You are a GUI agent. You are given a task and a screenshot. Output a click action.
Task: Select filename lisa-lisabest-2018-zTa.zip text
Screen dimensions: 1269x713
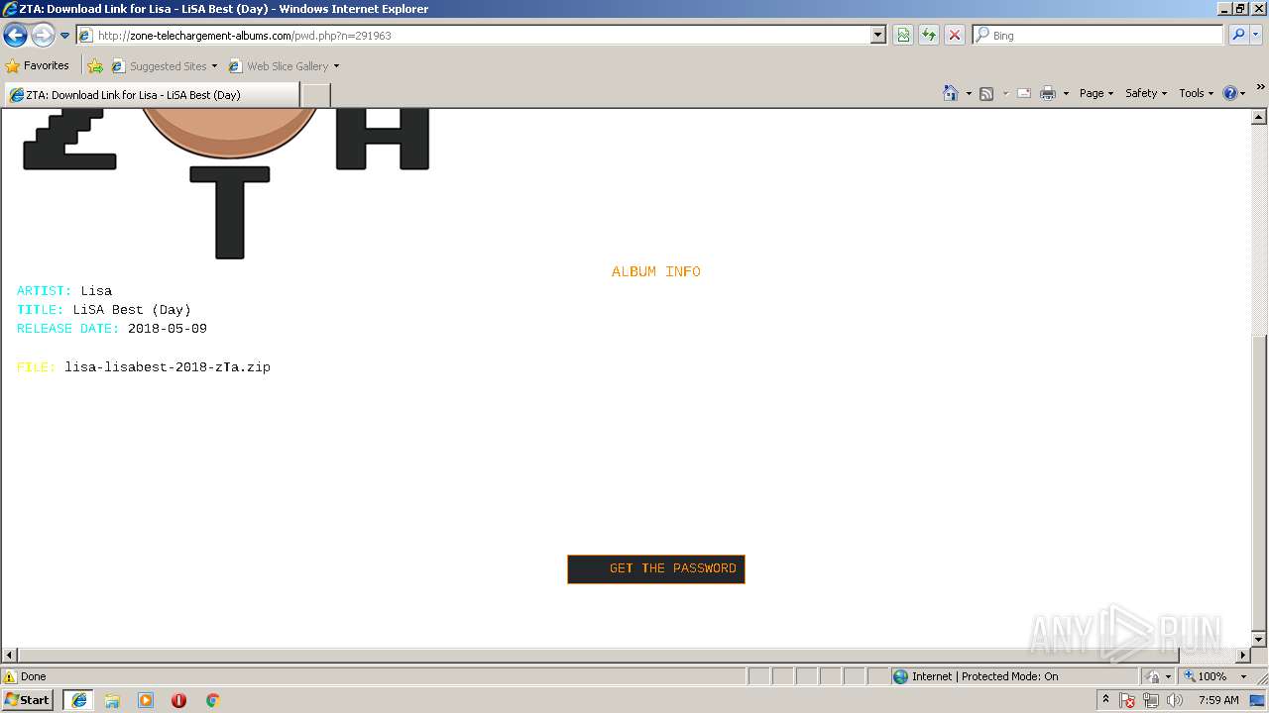click(x=168, y=367)
